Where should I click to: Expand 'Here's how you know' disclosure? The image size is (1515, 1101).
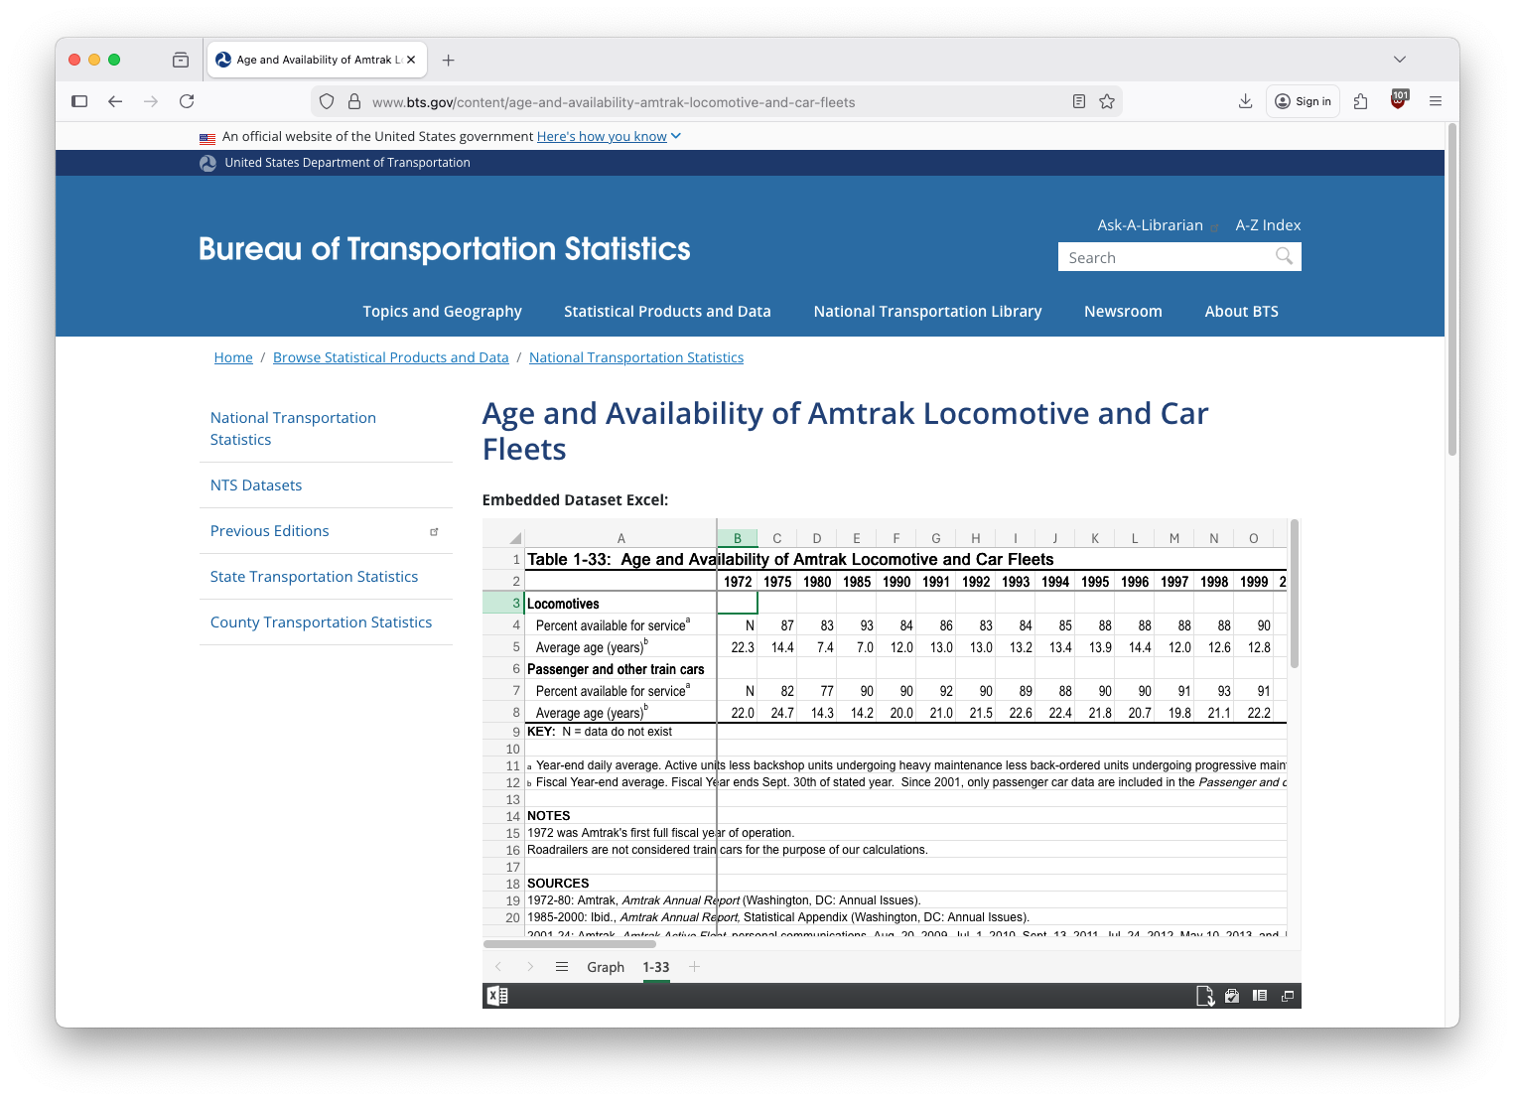(609, 136)
